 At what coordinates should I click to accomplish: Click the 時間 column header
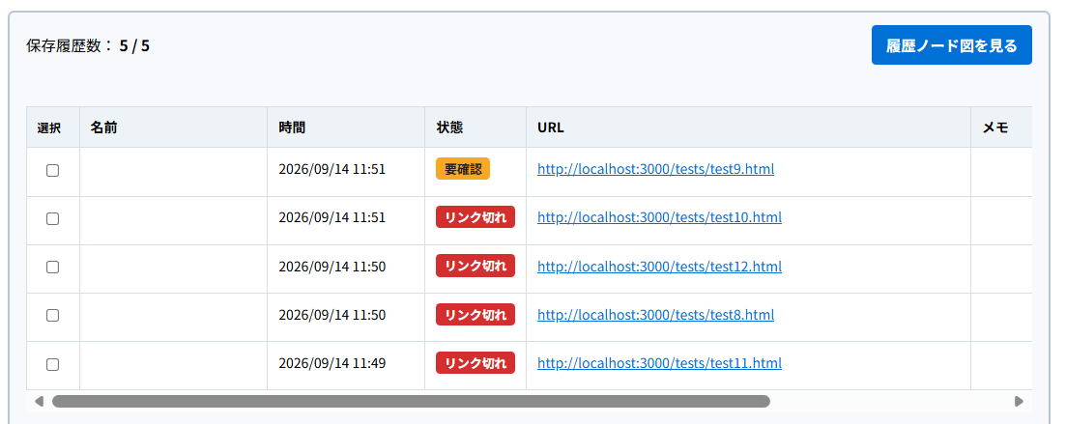coord(346,127)
